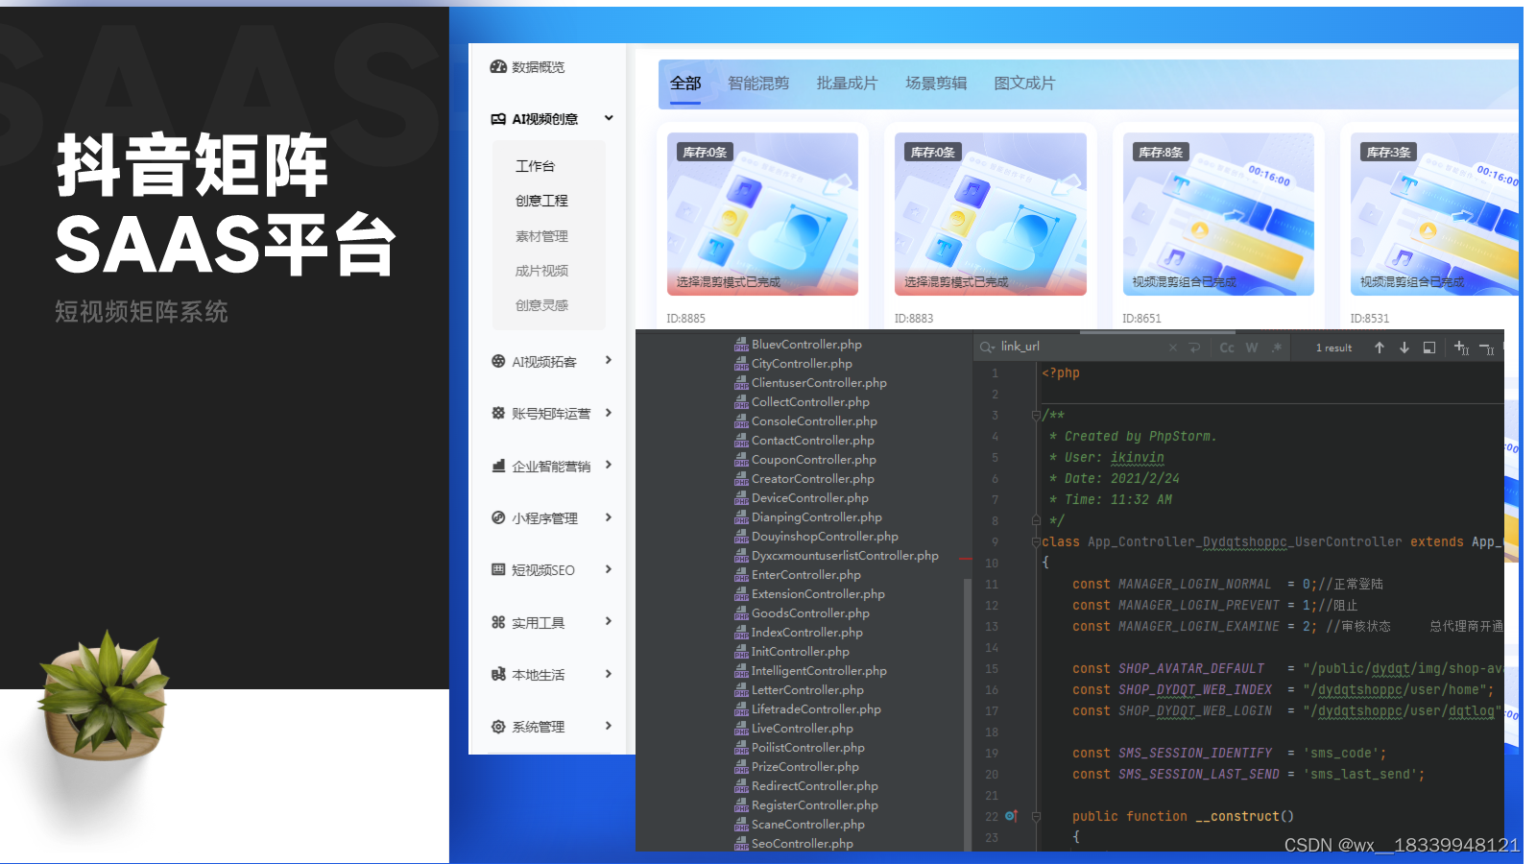Switch to the 批量成片 tab
The height and width of the screenshot is (864, 1536).
pos(847,84)
